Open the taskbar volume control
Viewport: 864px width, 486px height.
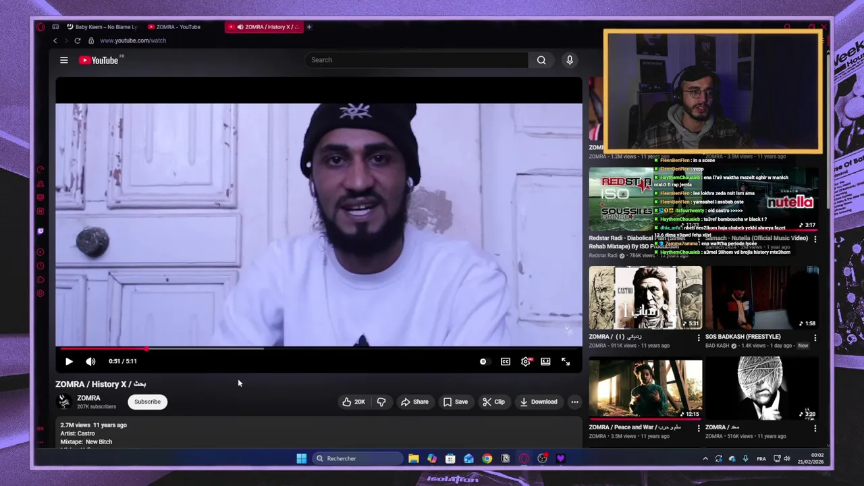coord(787,459)
